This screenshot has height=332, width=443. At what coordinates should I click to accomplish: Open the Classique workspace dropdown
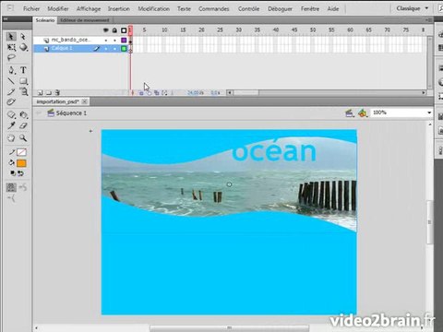tap(413, 8)
